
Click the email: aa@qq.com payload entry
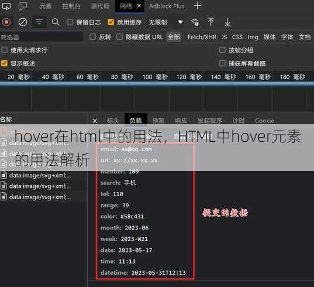click(126, 149)
